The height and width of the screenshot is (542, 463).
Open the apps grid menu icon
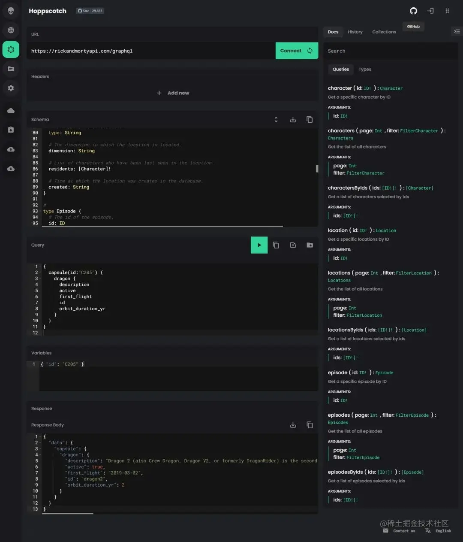click(447, 11)
